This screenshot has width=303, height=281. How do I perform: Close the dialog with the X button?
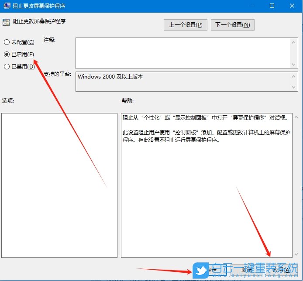pyautogui.click(x=292, y=6)
